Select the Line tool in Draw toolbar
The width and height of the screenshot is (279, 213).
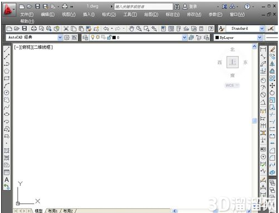click(7, 49)
